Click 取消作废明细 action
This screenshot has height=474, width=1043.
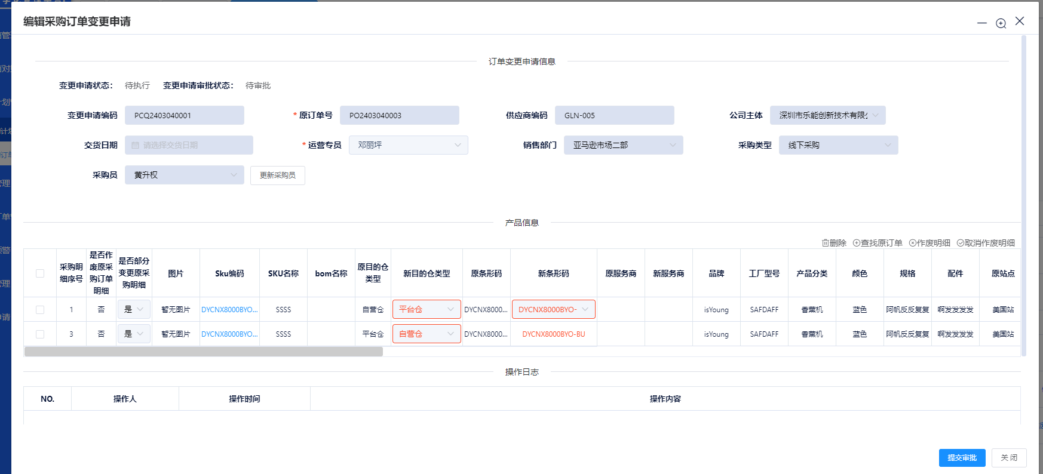tap(986, 243)
